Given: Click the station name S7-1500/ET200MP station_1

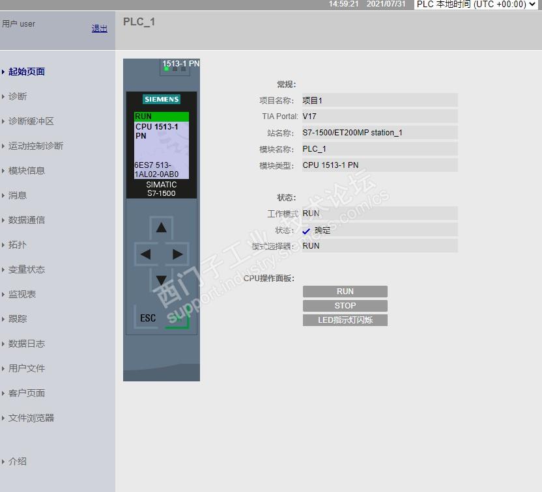Looking at the screenshot, I should coord(380,133).
